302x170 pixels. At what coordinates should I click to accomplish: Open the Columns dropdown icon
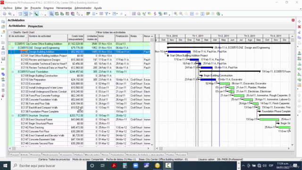[94, 14]
